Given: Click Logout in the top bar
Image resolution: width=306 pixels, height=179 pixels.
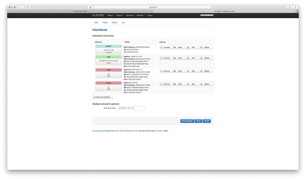Looking at the screenshot, I should point(150,15).
